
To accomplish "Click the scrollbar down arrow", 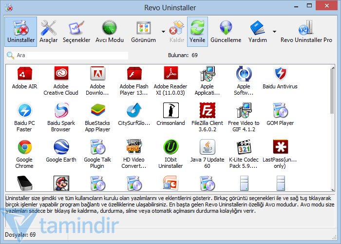I will (332, 189).
